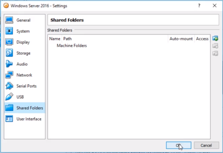223x153 pixels.
Task: Open the User Interface settings page
Action: pos(25,119)
